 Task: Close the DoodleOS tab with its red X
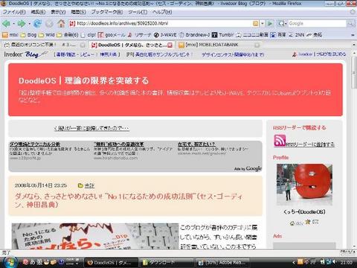click(170, 45)
